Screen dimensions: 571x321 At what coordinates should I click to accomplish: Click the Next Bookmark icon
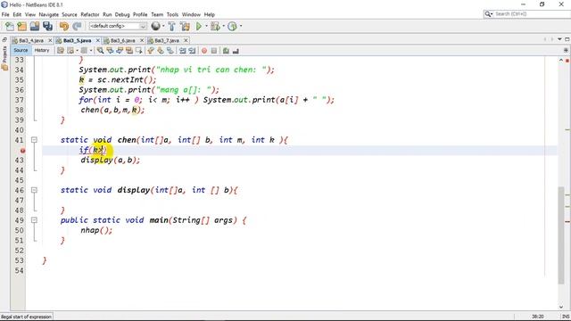click(161, 51)
